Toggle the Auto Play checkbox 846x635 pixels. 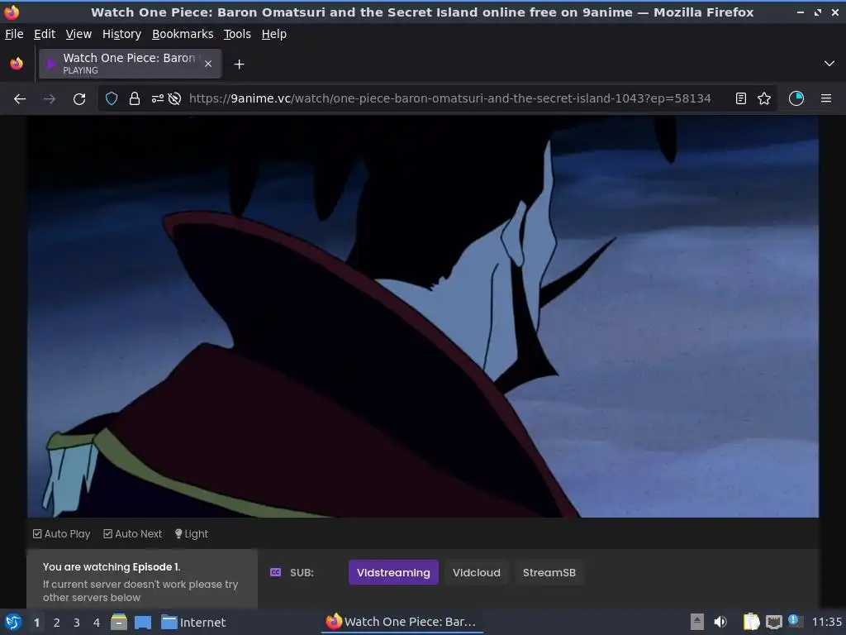tap(61, 534)
